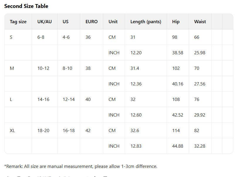The height and width of the screenshot is (177, 240).
Task: Click the 'Second Size Table' heading
Action: [26, 6]
